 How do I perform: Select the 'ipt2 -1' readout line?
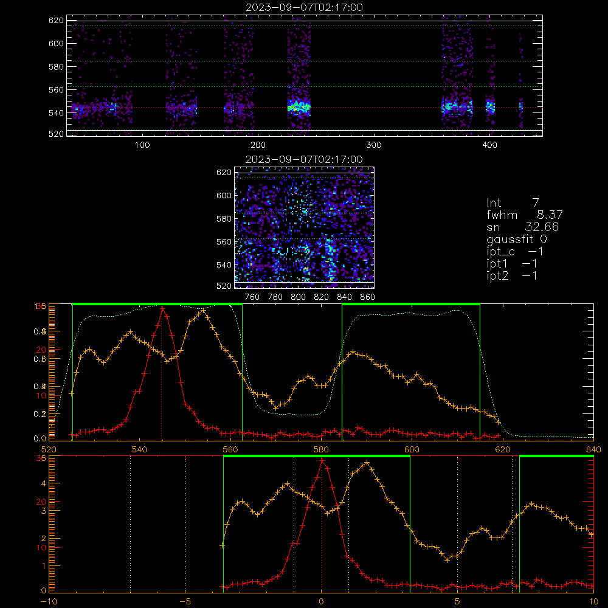[512, 275]
